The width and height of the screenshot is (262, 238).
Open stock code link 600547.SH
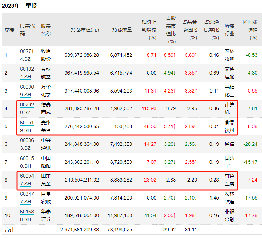tap(27, 180)
